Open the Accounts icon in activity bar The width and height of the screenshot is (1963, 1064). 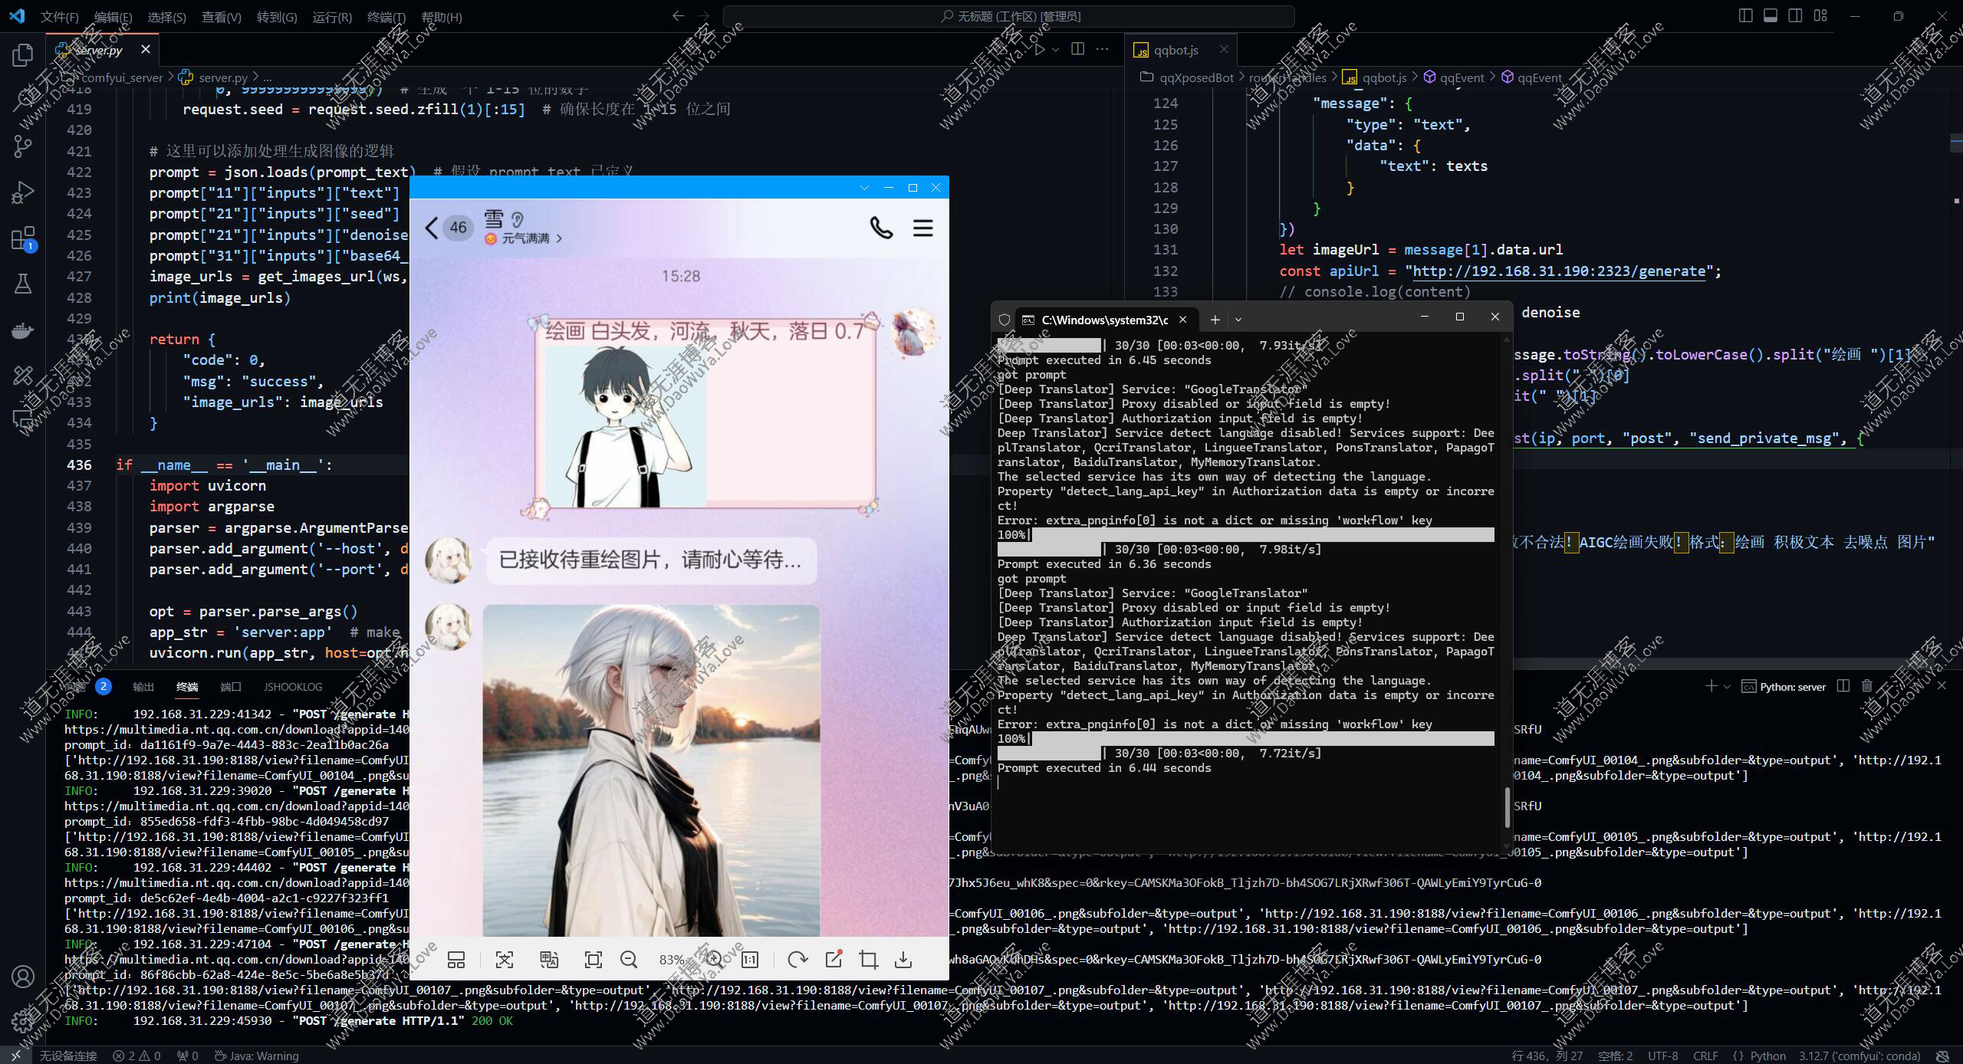[x=23, y=977]
